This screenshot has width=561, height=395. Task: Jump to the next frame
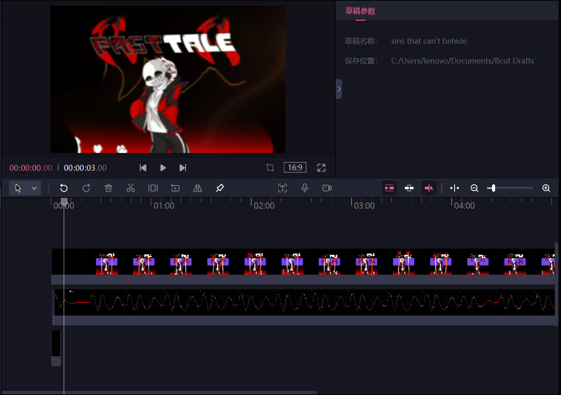pyautogui.click(x=183, y=168)
